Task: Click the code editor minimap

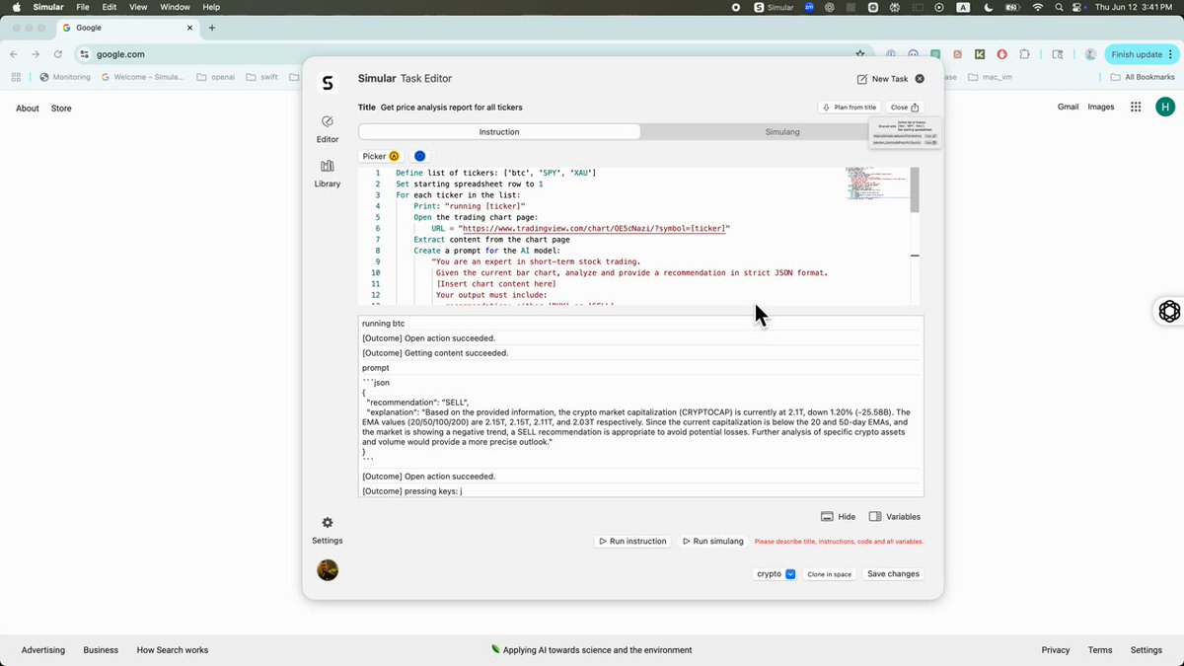Action: (875, 185)
